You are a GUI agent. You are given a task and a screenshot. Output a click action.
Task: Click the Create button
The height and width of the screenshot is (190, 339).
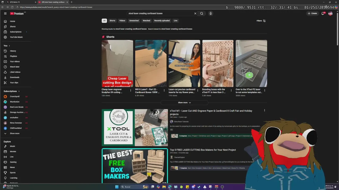[x=312, y=13]
